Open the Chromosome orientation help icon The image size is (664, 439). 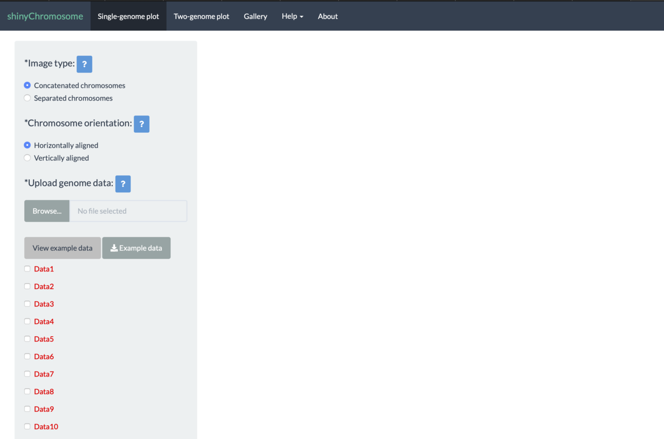point(142,124)
